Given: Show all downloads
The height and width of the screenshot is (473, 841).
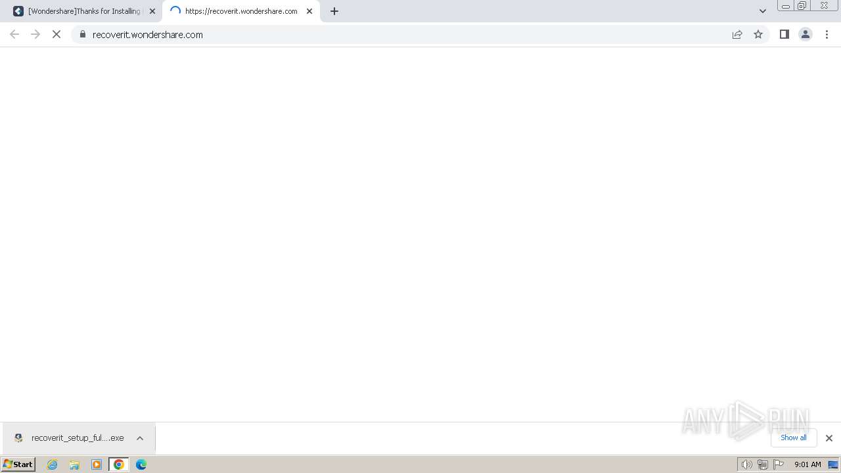Looking at the screenshot, I should point(794,438).
